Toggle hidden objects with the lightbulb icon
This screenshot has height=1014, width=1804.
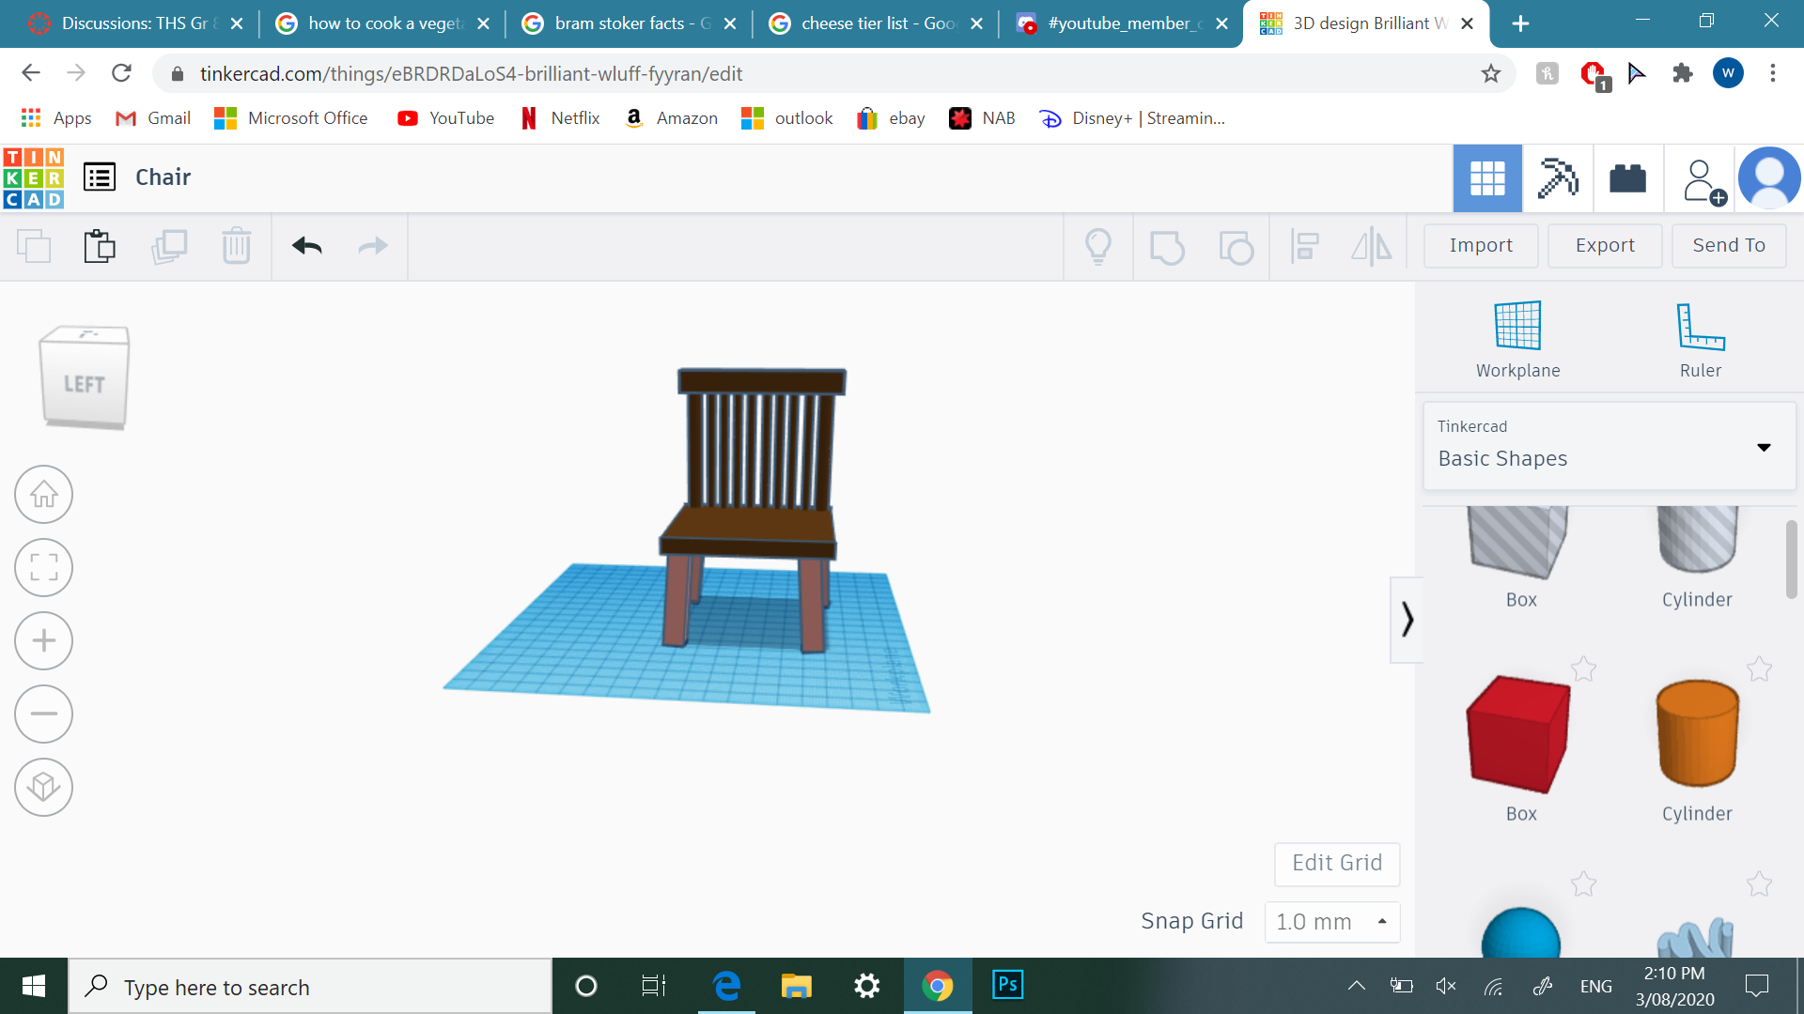click(1099, 246)
